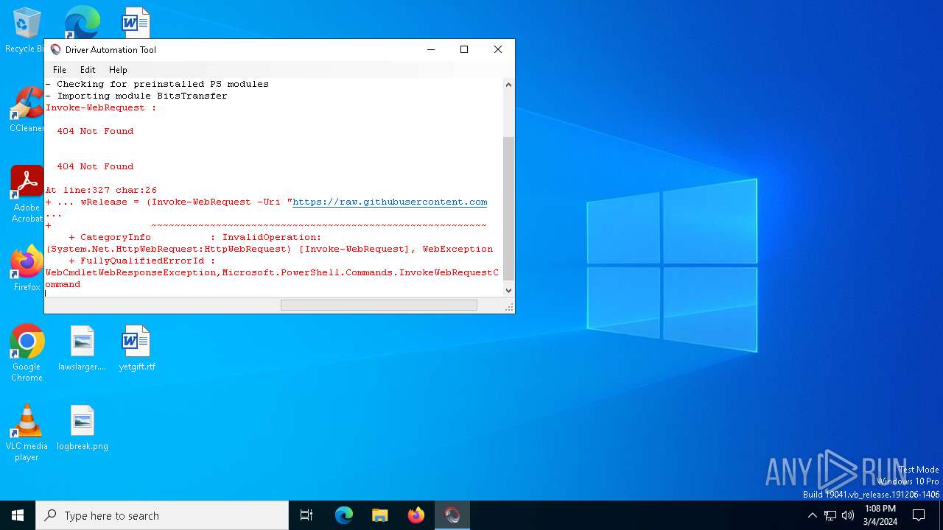This screenshot has height=530, width=943.
Task: Click the 'At line:327 char:26' text
Action: click(101, 190)
